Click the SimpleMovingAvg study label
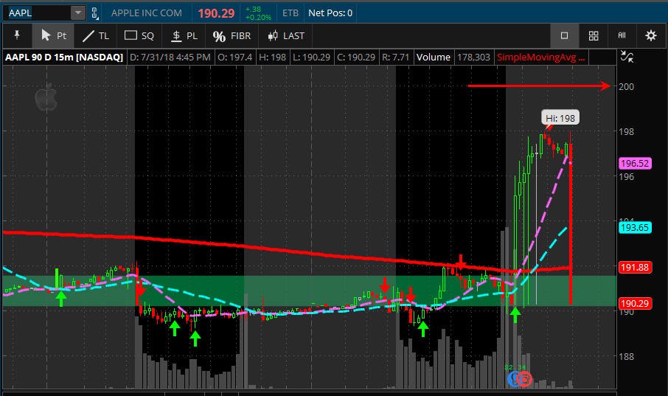This screenshot has width=668, height=396. click(540, 57)
